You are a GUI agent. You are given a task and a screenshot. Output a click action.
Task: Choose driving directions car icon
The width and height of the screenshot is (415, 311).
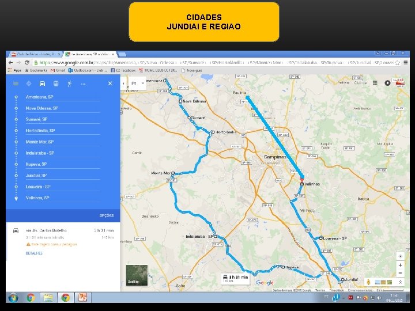click(42, 84)
